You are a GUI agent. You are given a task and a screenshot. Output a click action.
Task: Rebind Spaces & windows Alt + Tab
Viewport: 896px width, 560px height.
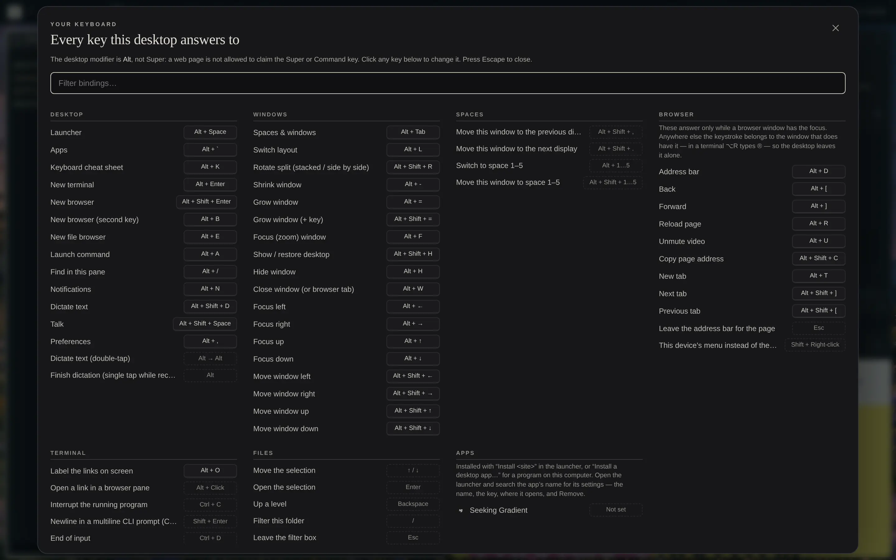(413, 132)
